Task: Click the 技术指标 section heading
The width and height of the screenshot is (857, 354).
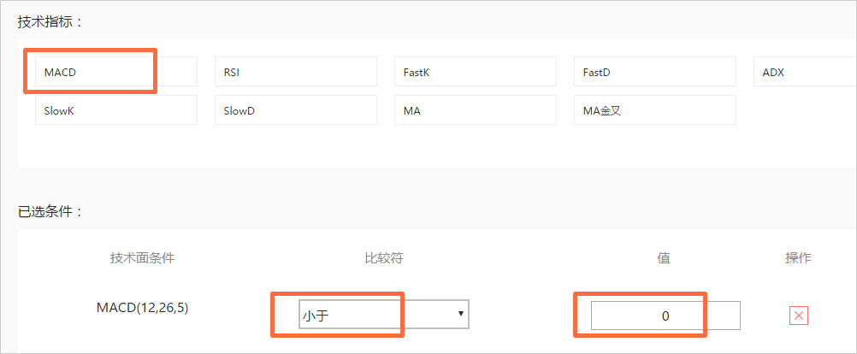Action: pos(50,22)
